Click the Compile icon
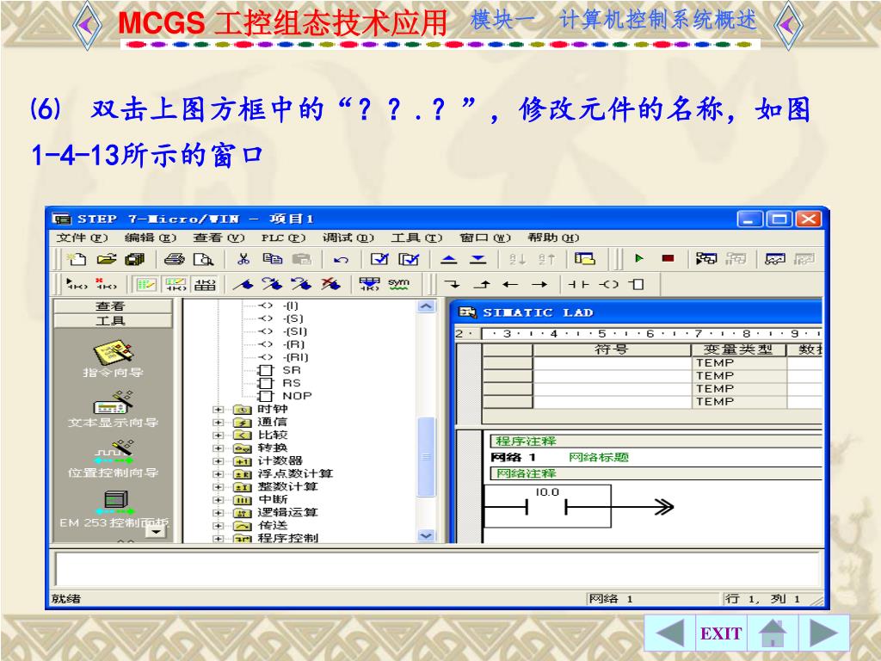 379,259
